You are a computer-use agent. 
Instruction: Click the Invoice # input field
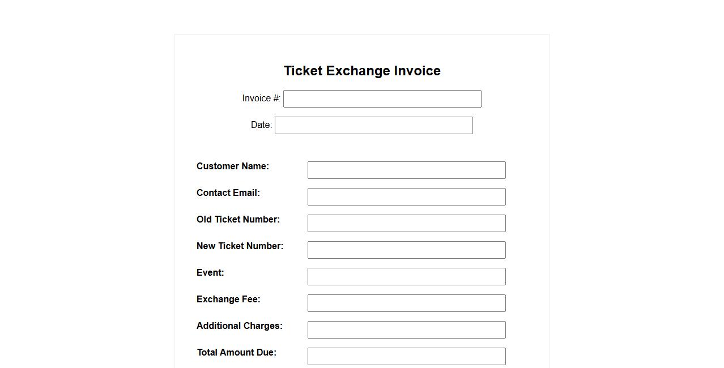coord(382,99)
